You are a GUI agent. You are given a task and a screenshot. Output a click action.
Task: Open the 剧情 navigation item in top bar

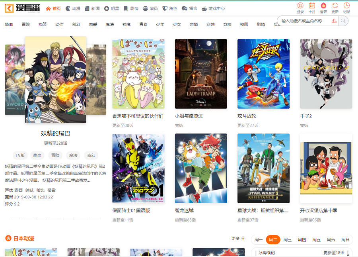[x=131, y=8]
